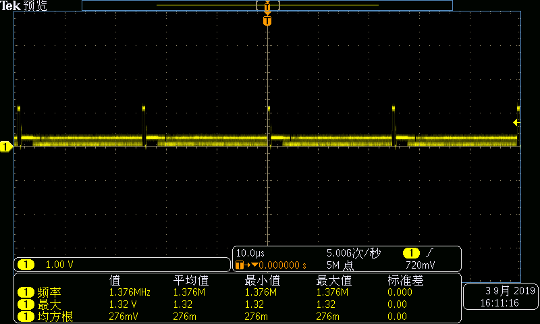Click the channel badge next to 频率
This screenshot has width=540, height=324.
pos(26,292)
